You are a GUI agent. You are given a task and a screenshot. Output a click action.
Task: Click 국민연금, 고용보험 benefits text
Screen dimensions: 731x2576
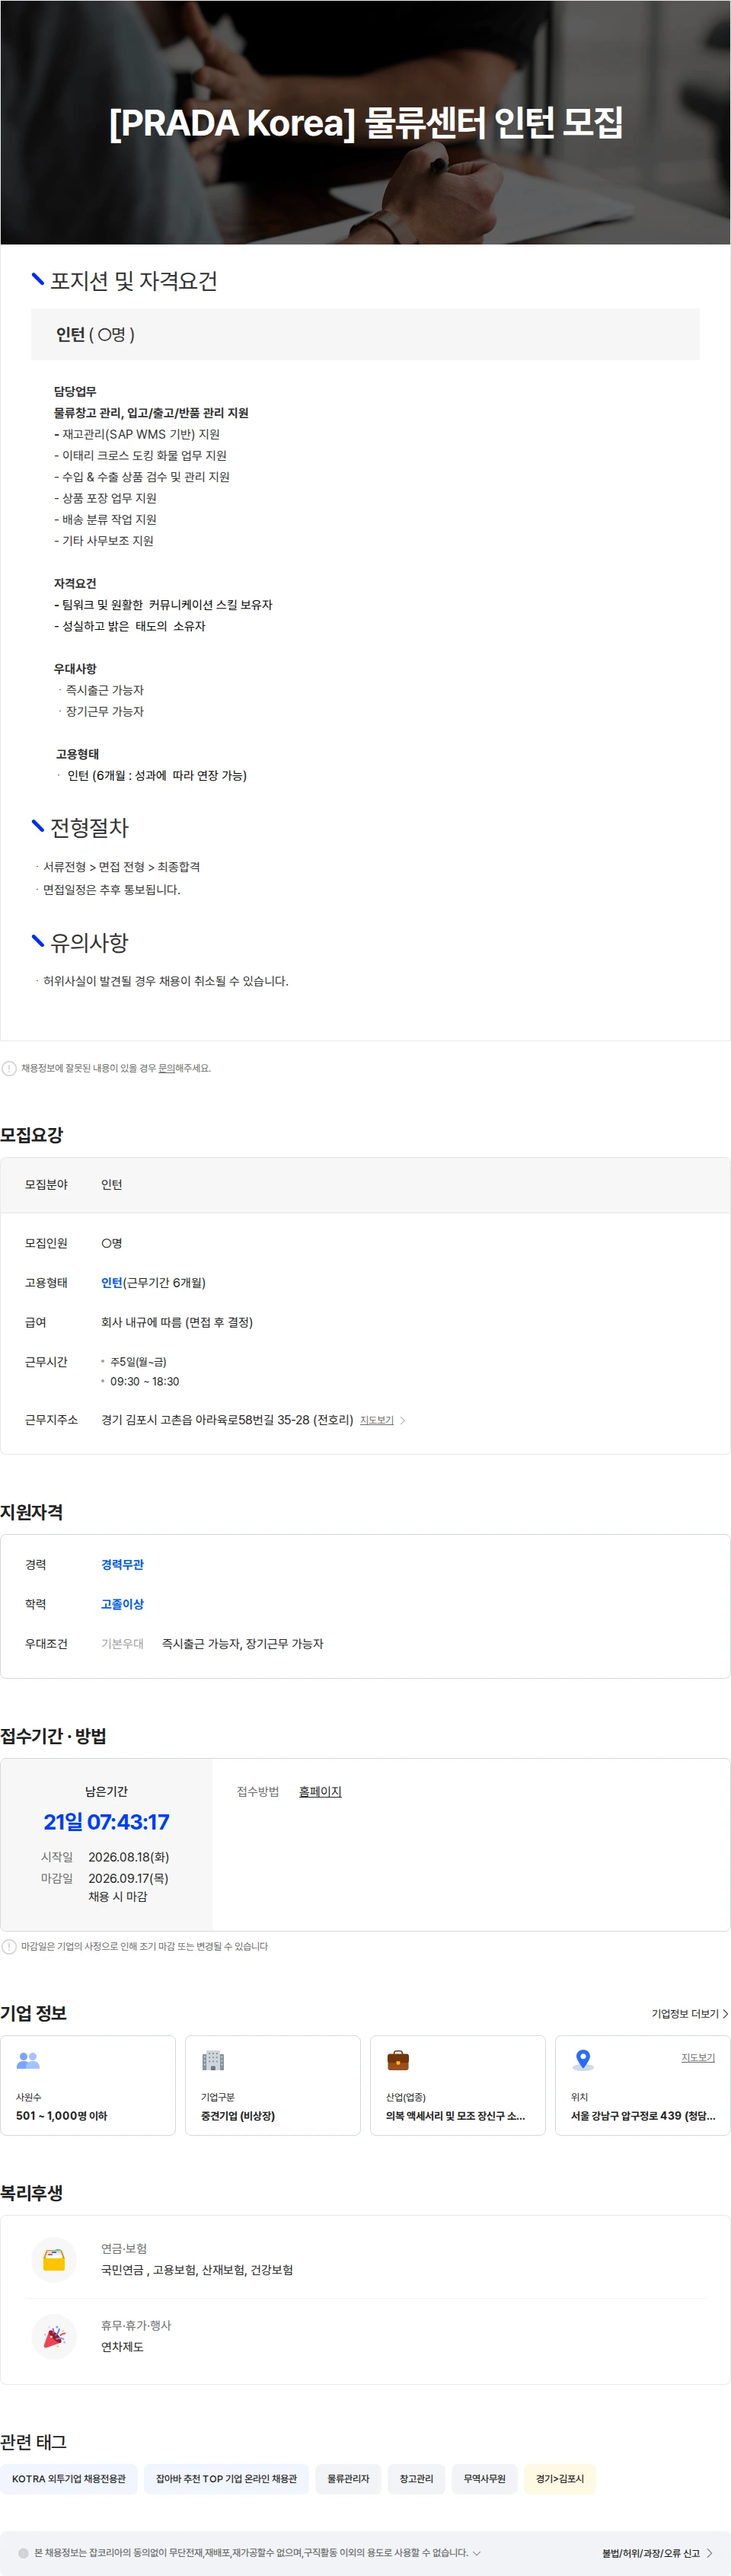point(197,2270)
